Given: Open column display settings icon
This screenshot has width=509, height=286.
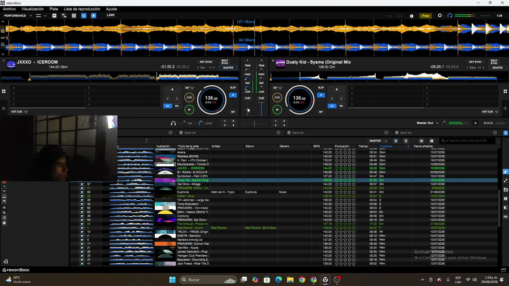Looking at the screenshot, I should (x=421, y=141).
